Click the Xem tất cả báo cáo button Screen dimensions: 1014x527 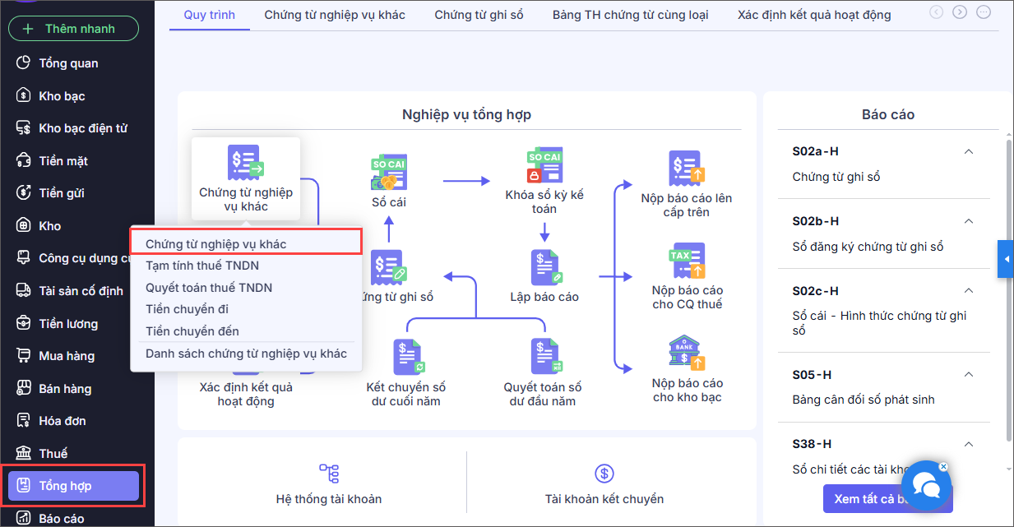[x=887, y=499]
